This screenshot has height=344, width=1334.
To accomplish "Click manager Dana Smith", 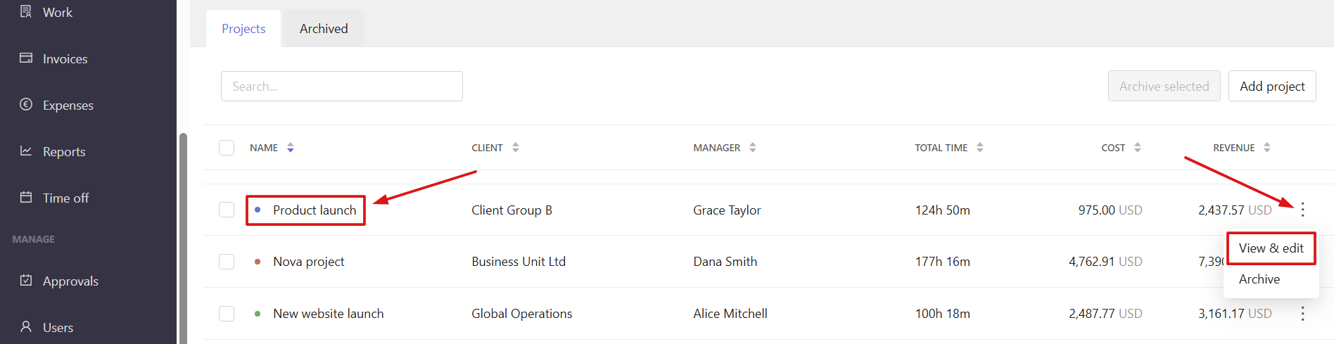I will point(725,262).
